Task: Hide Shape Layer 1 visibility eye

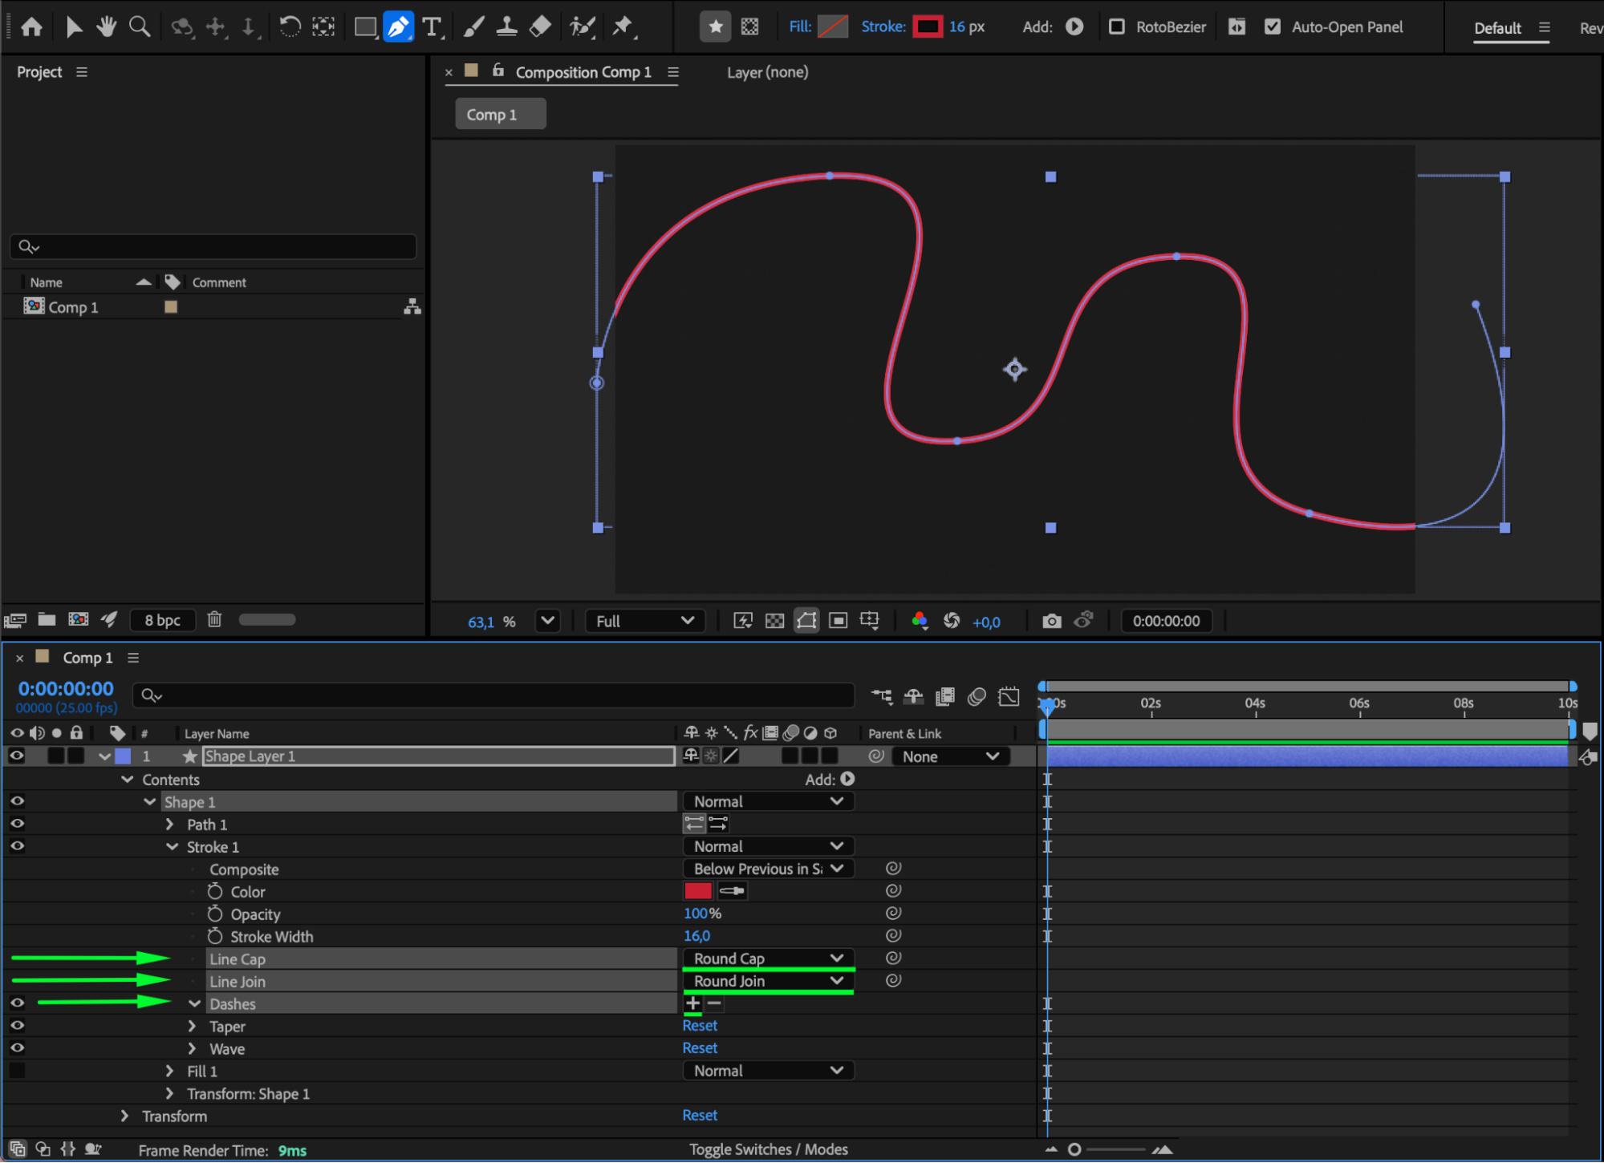Action: click(17, 756)
